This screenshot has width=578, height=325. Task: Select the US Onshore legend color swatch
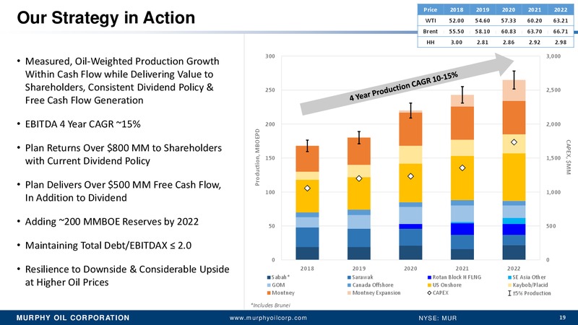click(429, 285)
